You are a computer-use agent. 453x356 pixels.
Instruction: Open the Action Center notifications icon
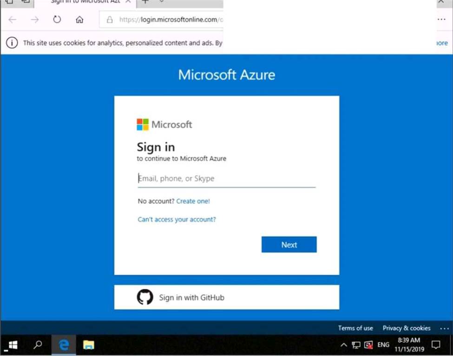pyautogui.click(x=436, y=345)
